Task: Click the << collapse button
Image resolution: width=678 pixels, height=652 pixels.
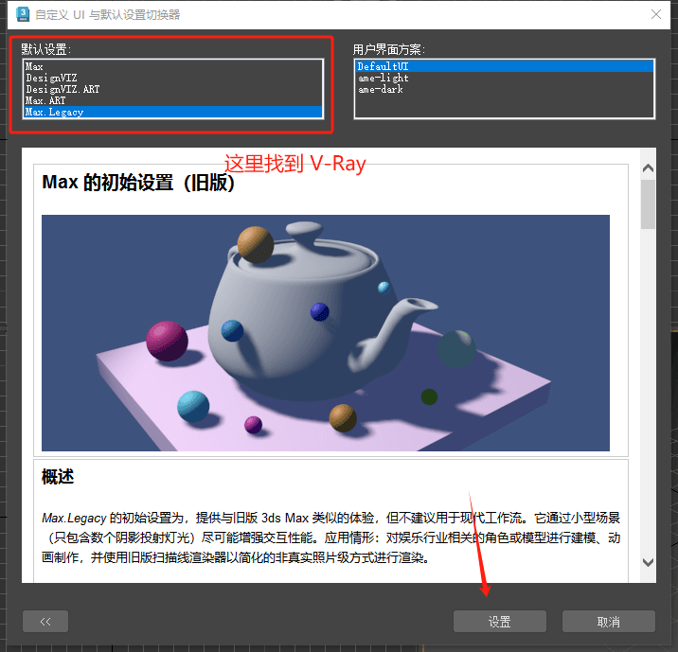Action: tap(45, 622)
